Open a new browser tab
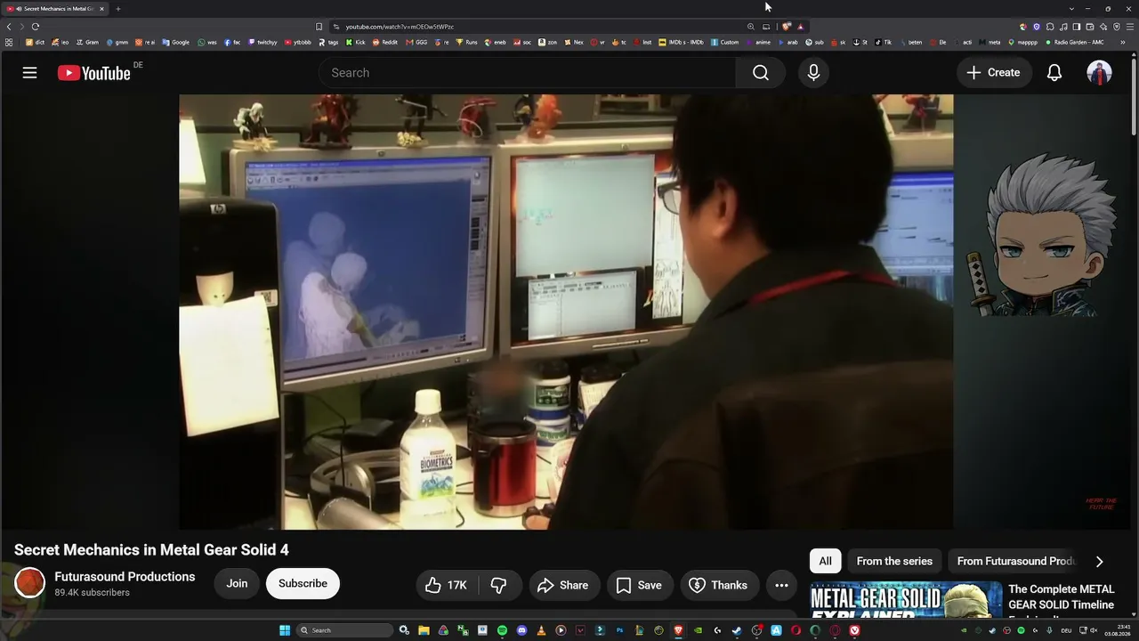 (117, 9)
